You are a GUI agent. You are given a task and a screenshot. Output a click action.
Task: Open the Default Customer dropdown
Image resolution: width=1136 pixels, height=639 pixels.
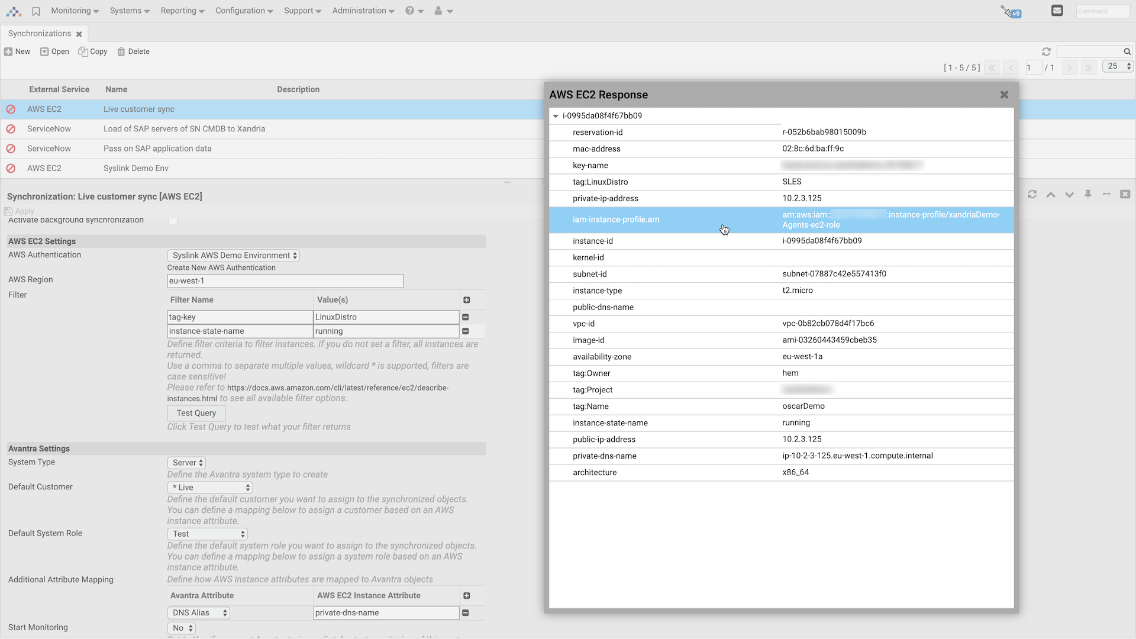(x=209, y=487)
